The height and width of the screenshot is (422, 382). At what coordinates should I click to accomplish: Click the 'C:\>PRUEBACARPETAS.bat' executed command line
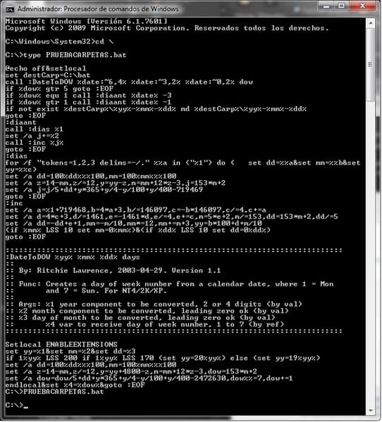[54, 392]
